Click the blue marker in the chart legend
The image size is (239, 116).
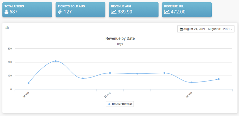109,104
